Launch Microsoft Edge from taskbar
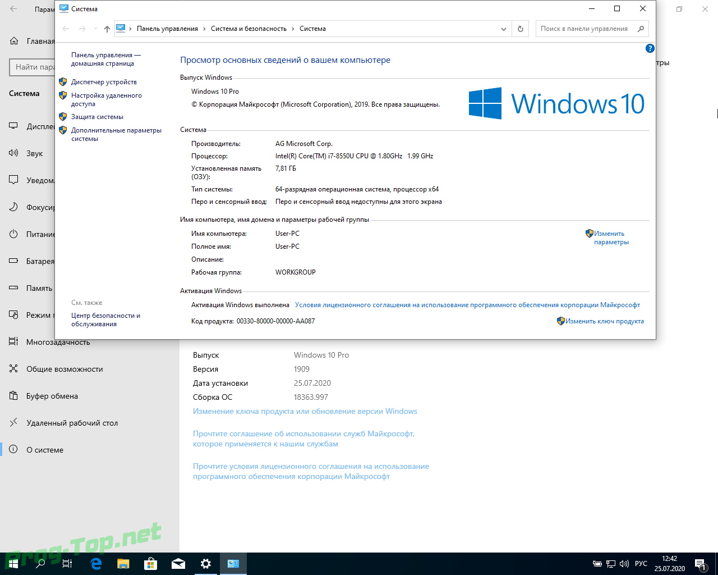This screenshot has width=718, height=575. [96, 563]
